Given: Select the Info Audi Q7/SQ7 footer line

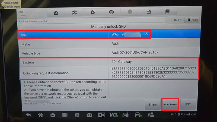Looking at the screenshot, I should point(42,104).
